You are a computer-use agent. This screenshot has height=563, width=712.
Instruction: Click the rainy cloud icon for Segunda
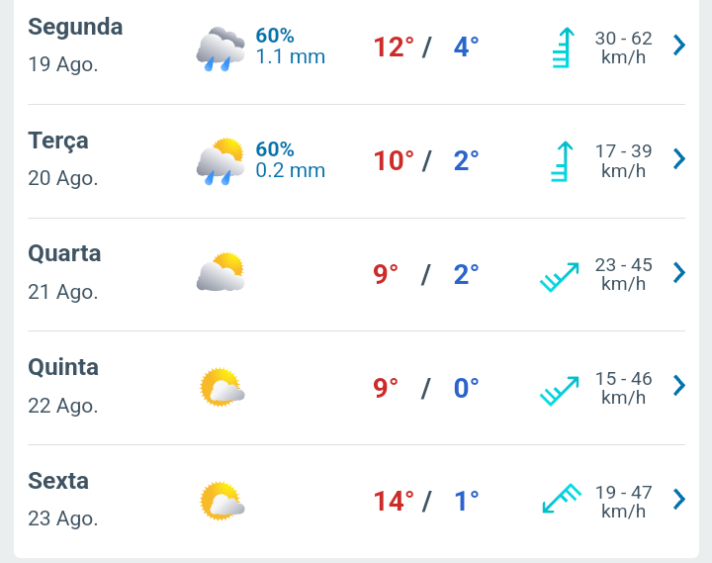(x=221, y=49)
